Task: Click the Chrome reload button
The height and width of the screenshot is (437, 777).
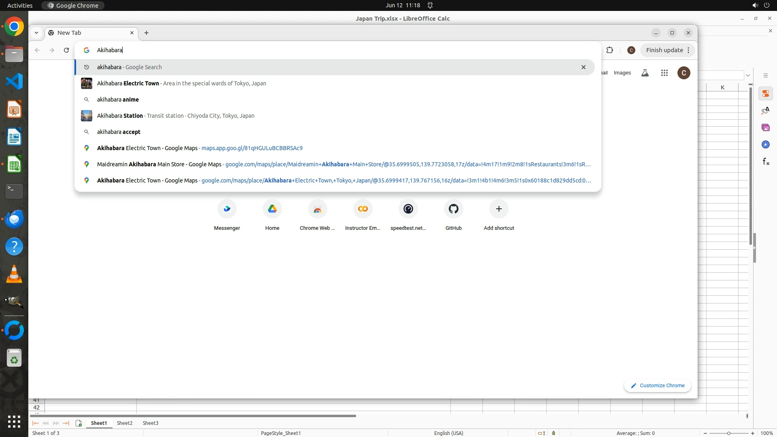Action: tap(66, 50)
